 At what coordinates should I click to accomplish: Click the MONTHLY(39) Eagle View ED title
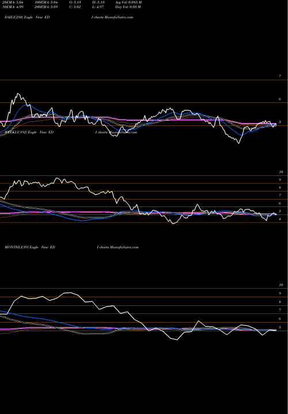[x=30, y=247]
